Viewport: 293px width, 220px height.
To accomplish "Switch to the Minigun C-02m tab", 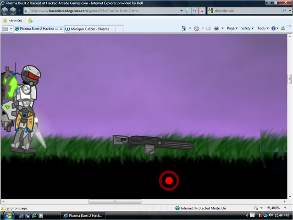I will point(90,29).
